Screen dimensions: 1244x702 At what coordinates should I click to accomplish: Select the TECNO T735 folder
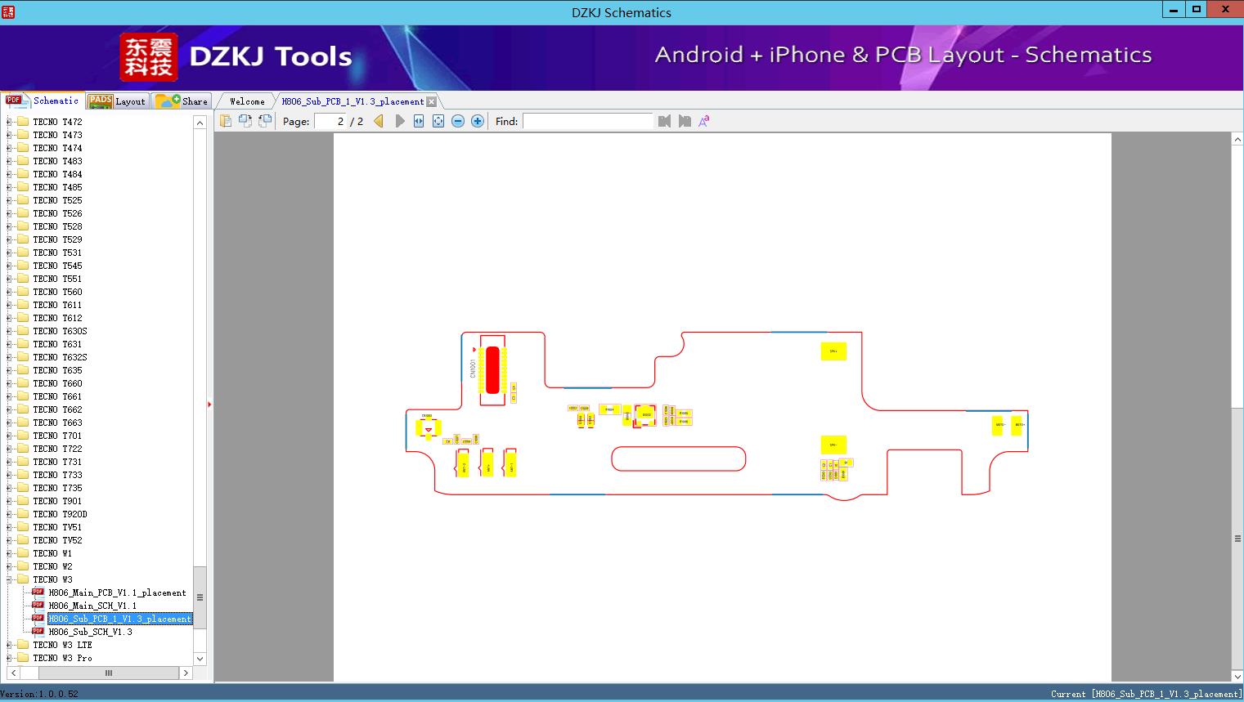(57, 488)
